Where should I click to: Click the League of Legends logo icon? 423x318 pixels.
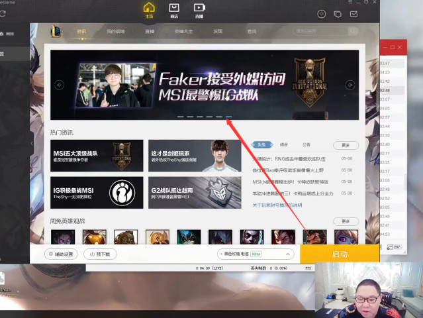[56, 31]
